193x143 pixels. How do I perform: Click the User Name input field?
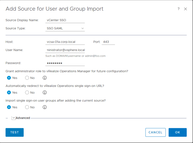[65, 50]
